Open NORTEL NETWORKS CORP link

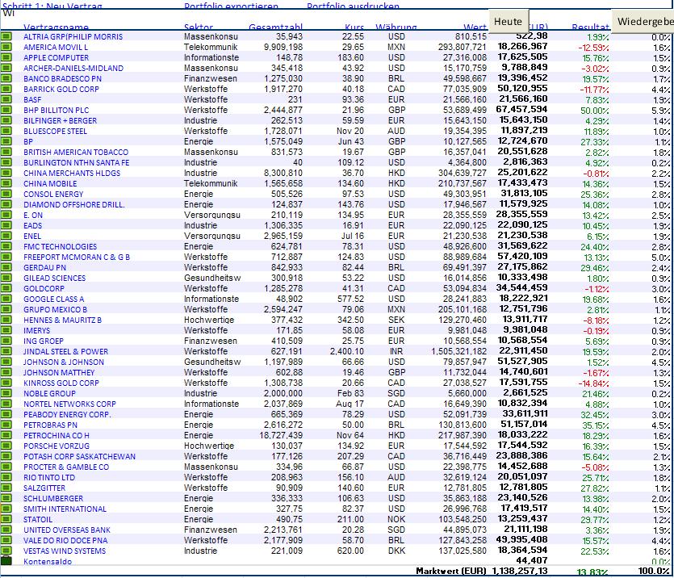[x=69, y=404]
